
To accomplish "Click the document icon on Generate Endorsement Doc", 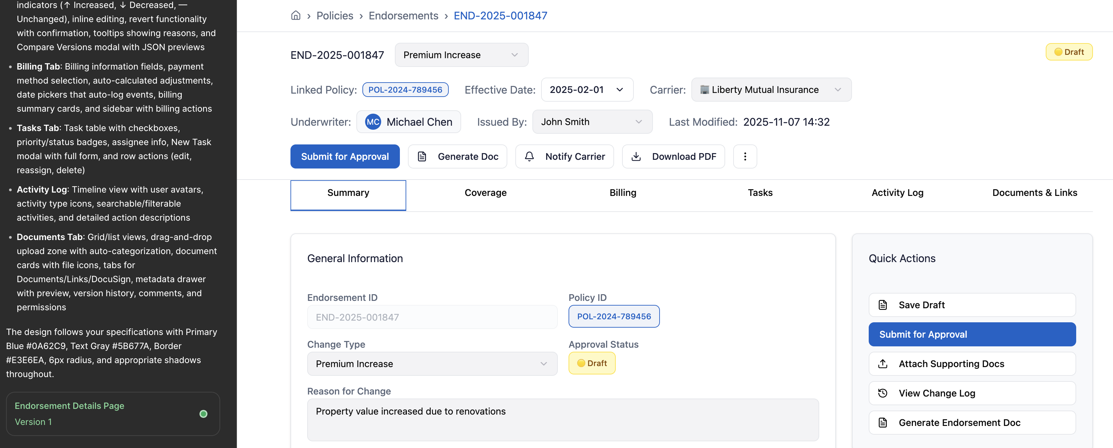I will click(x=883, y=423).
